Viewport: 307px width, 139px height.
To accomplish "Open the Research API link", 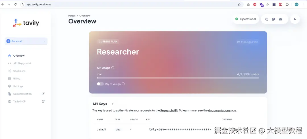I will click(x=169, y=110).
